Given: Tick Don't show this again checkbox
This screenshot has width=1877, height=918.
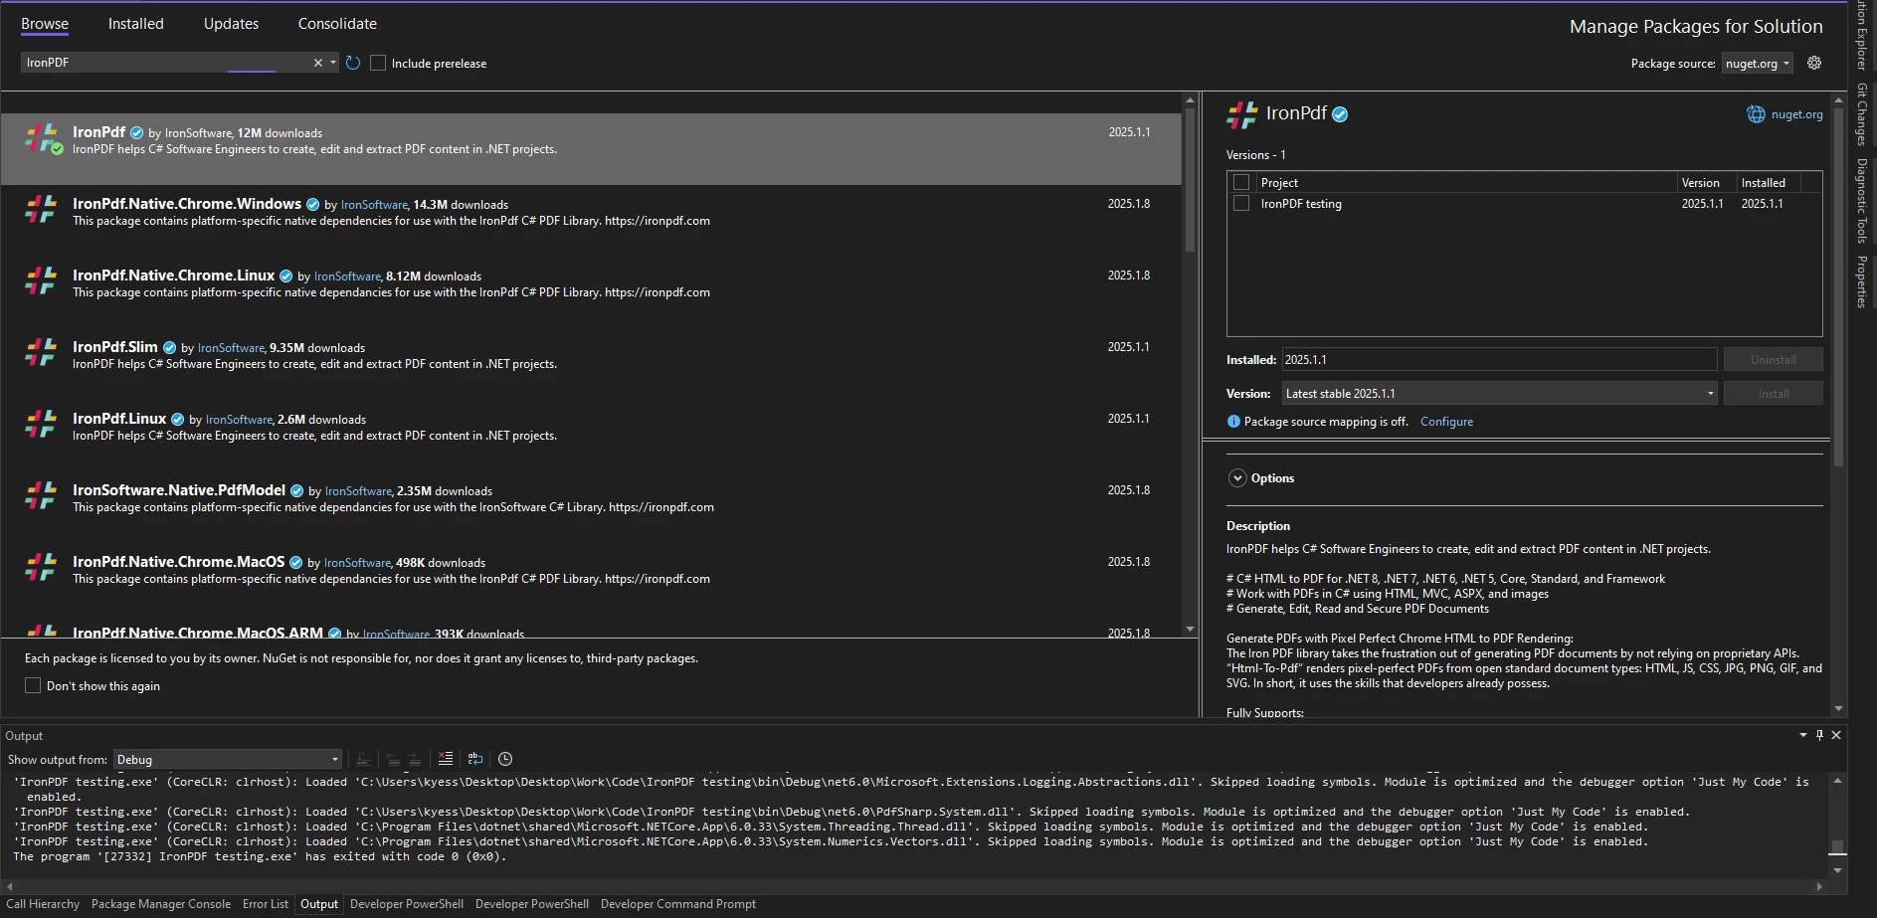Looking at the screenshot, I should (33, 685).
